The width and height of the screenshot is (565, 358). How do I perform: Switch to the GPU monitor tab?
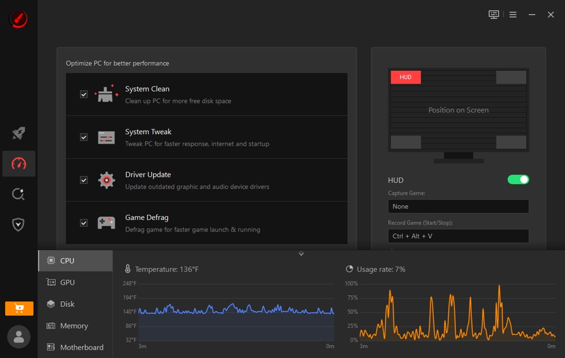point(75,282)
